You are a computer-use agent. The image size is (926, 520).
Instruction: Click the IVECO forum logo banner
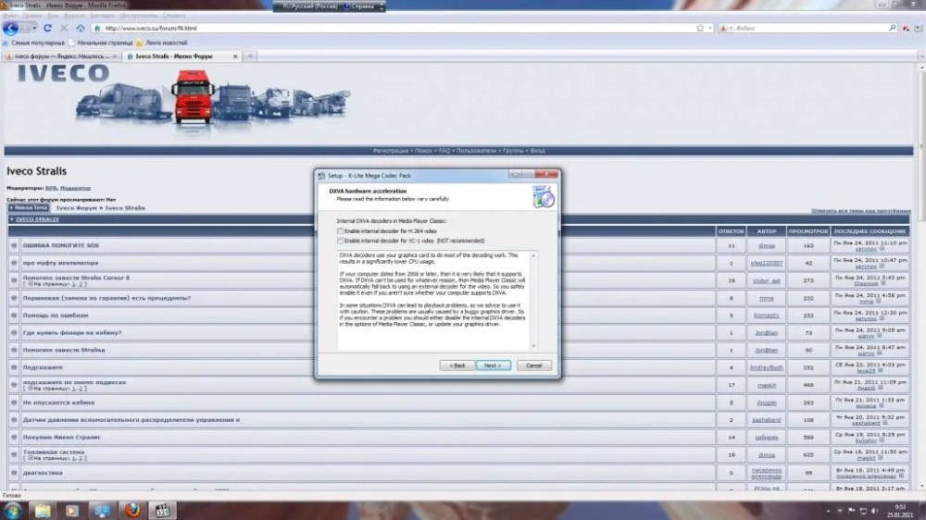coord(183,97)
